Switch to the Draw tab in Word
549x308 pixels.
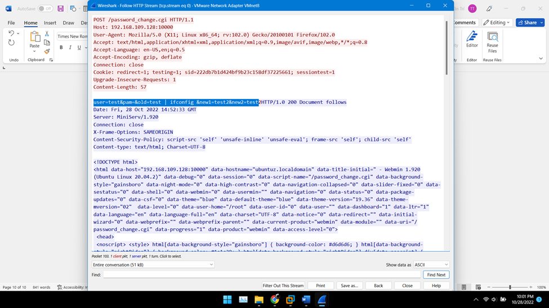68,22
